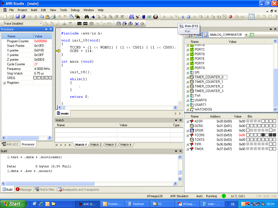This screenshot has width=278, height=208.
Task: Open the Trace Disabled dropdown
Action: [41, 24]
